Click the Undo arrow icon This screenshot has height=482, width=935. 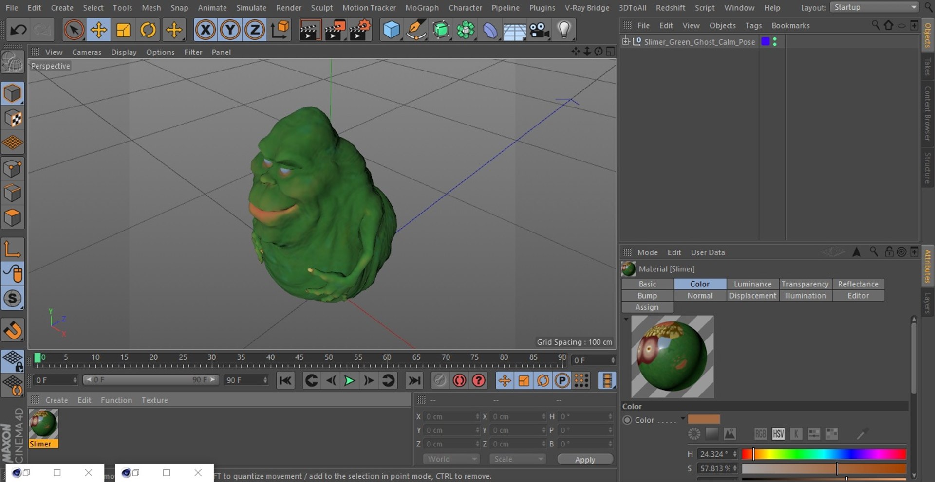point(18,30)
